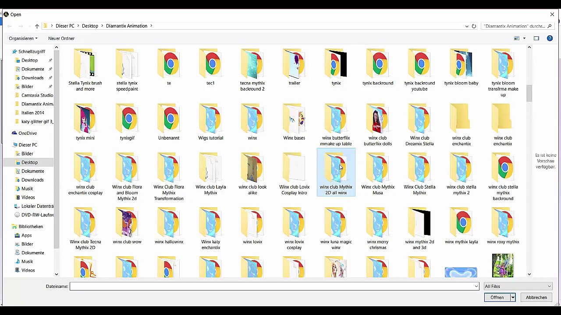The width and height of the screenshot is (561, 315).
Task: Open the 'tynix bloom baby' folder
Action: tap(461, 67)
